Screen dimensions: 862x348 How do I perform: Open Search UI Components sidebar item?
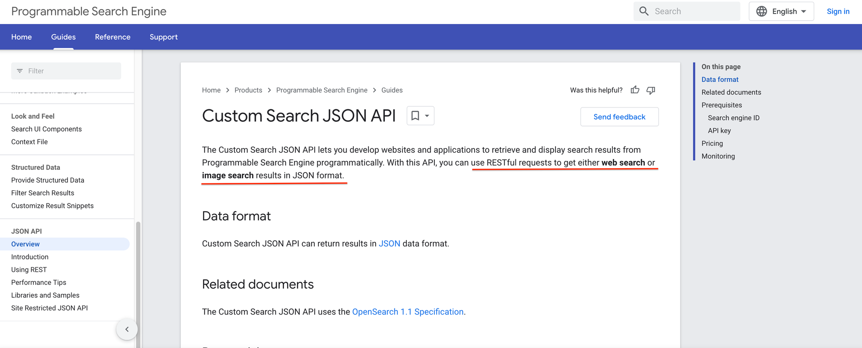47,129
